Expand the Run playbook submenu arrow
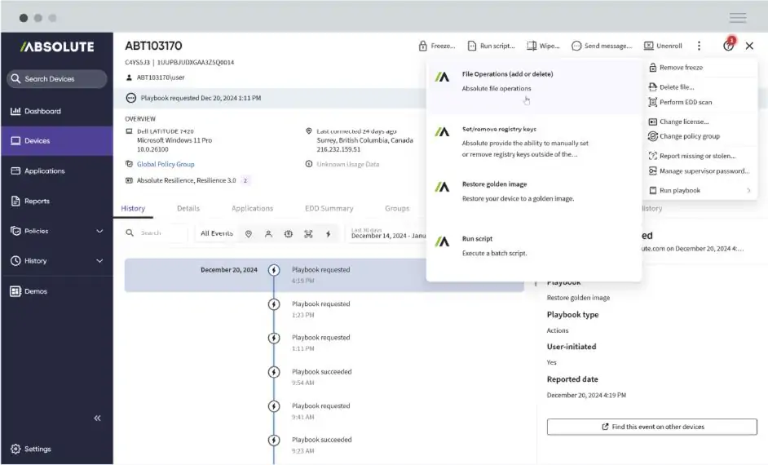This screenshot has width=768, height=465. [x=748, y=191]
